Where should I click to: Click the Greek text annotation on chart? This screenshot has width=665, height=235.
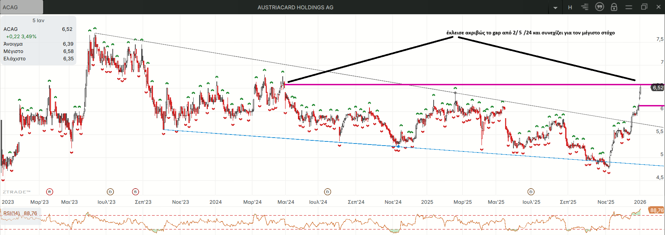530,33
